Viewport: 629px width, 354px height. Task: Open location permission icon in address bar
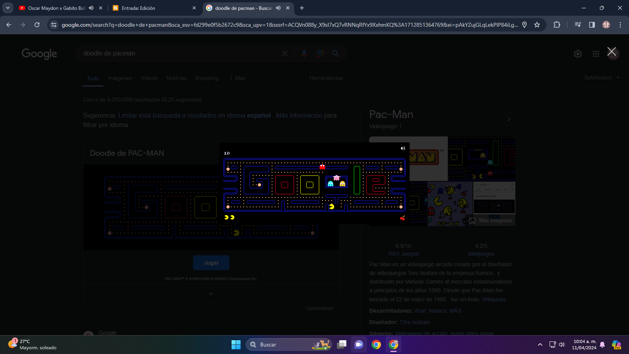click(x=524, y=25)
